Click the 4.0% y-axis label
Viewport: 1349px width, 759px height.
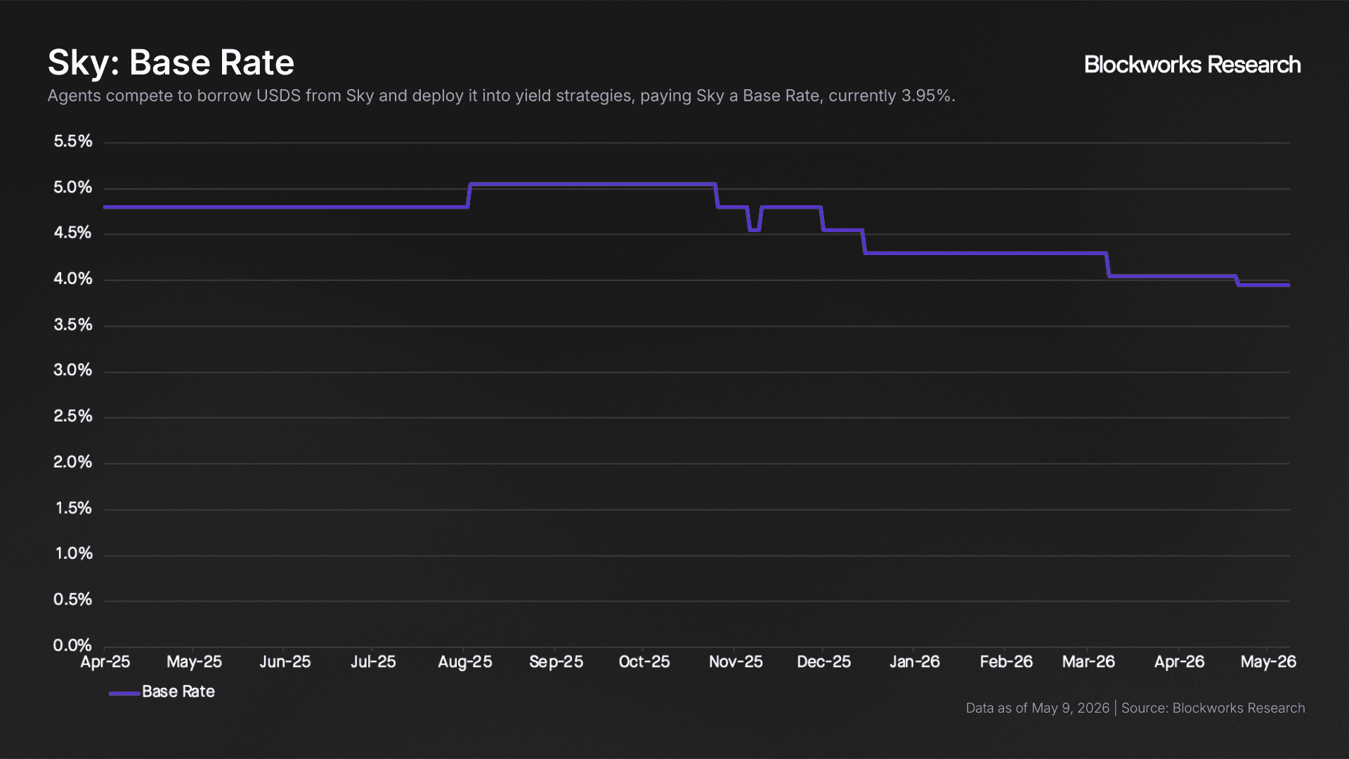(73, 279)
